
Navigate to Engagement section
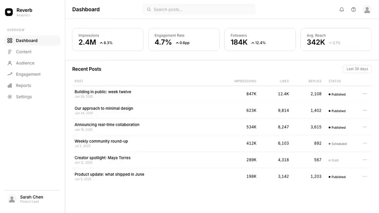click(32, 74)
